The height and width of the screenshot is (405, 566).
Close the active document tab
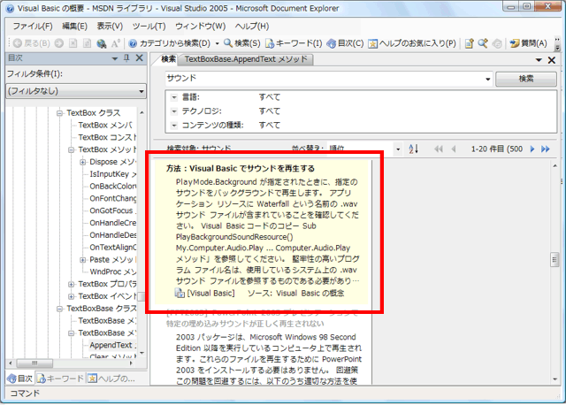coord(552,60)
